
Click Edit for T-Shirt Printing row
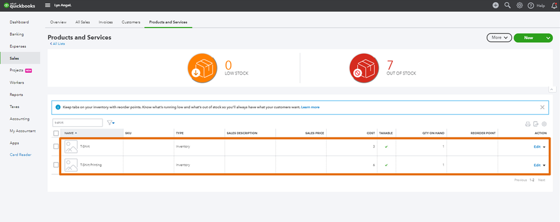coord(537,165)
